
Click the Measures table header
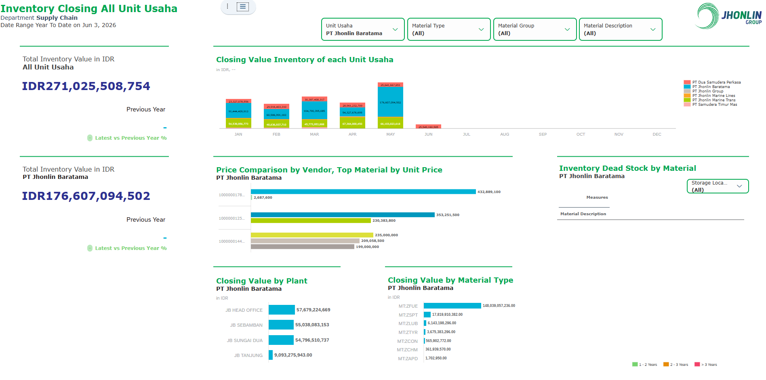[x=597, y=197]
